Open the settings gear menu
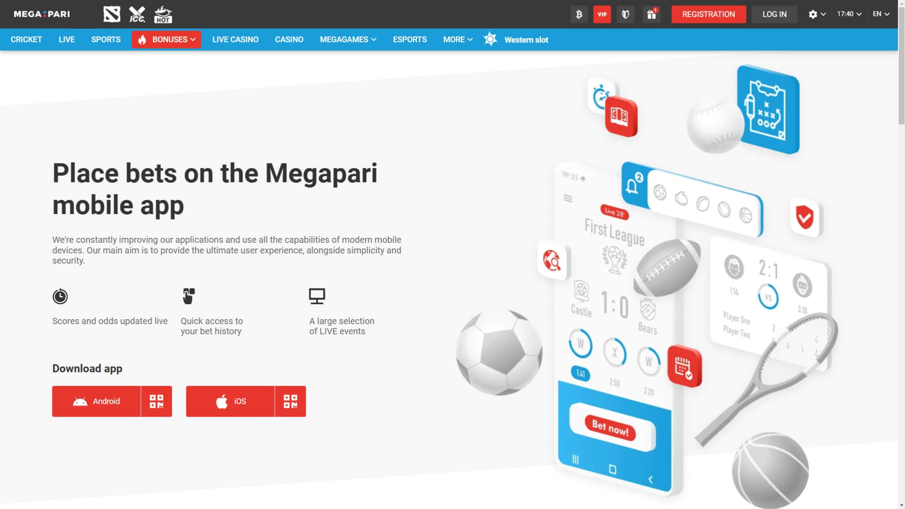Image resolution: width=905 pixels, height=509 pixels. point(812,14)
